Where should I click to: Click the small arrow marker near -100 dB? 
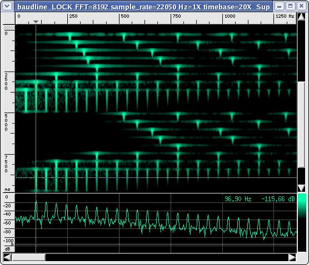point(12,244)
